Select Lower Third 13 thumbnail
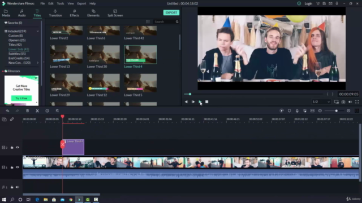Image resolution: width=362 pixels, height=203 pixels. (66, 55)
